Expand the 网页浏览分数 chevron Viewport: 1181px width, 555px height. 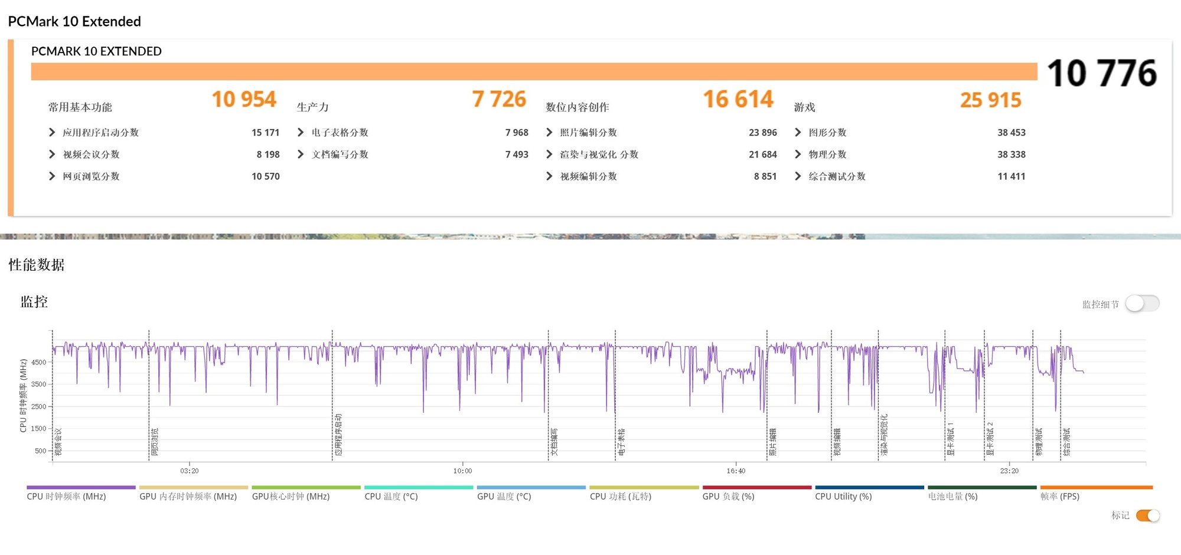(52, 176)
